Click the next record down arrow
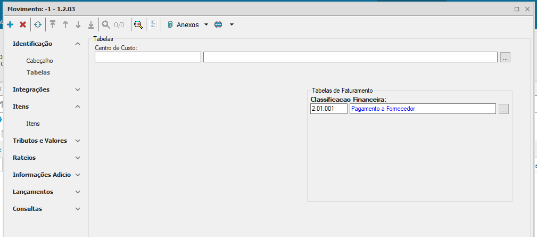 (x=78, y=24)
